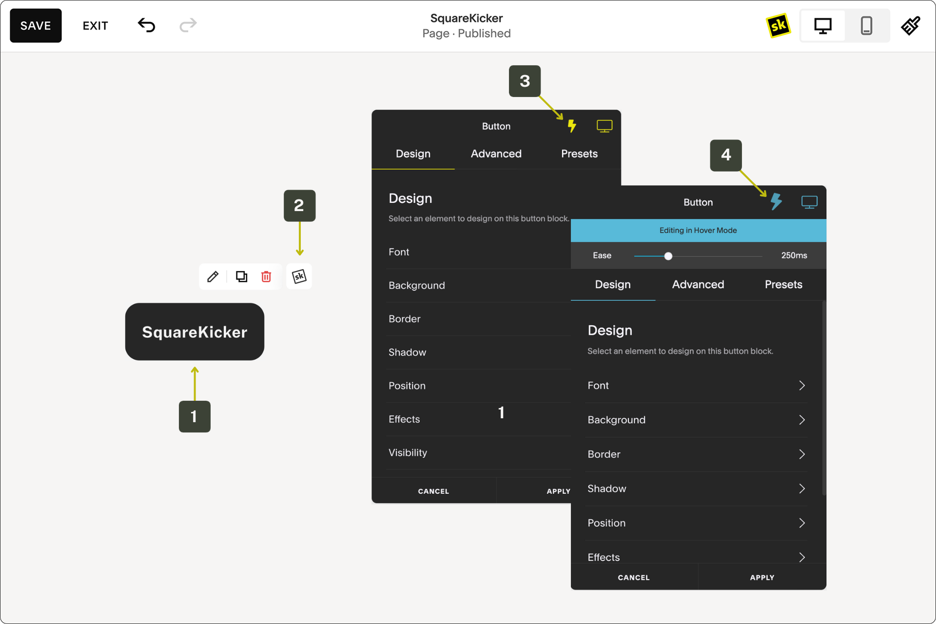Click the SAVE button

[36, 26]
